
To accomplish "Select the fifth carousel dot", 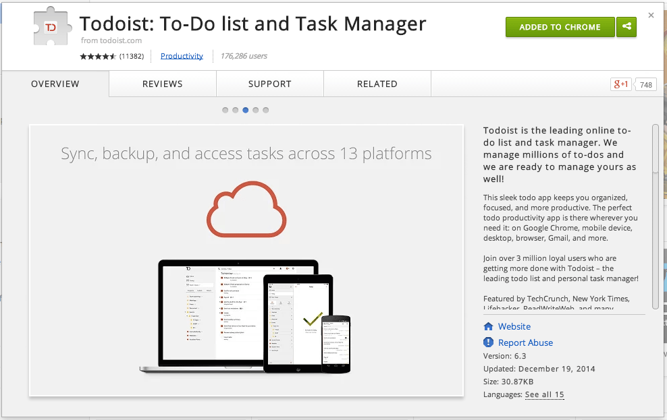I will pyautogui.click(x=266, y=110).
